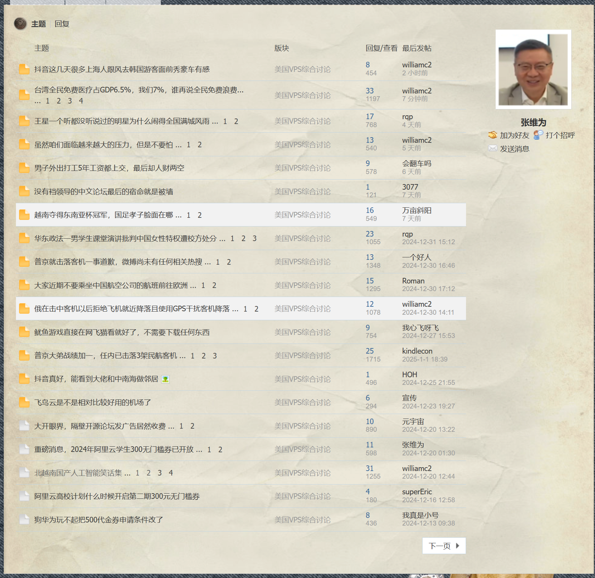Click the folder icon next to 男子外出打工 thread
This screenshot has height=578, width=595.
pos(24,168)
